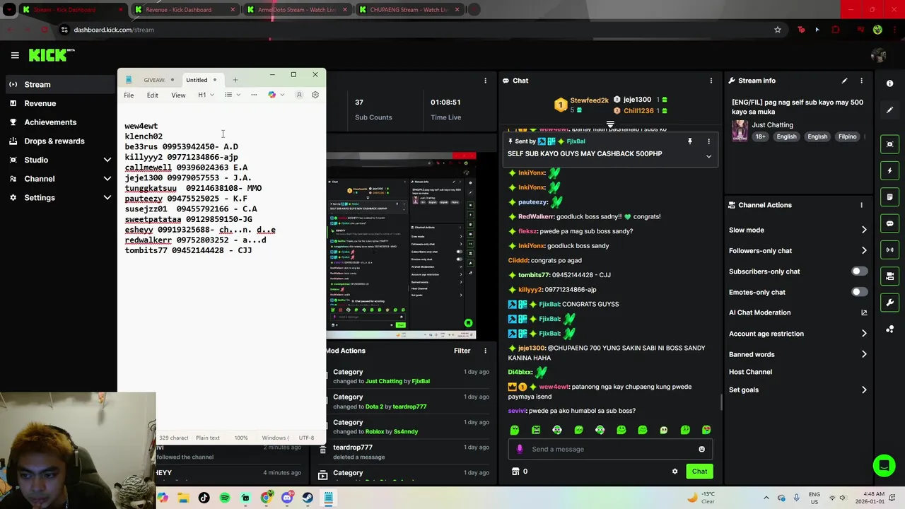This screenshot has height=509, width=905.
Task: Toggle the screen capture panel icon
Action: (890, 144)
